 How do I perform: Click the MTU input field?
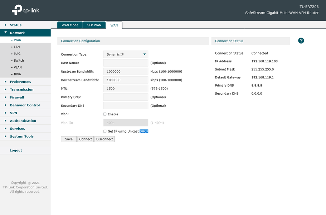pos(126,89)
